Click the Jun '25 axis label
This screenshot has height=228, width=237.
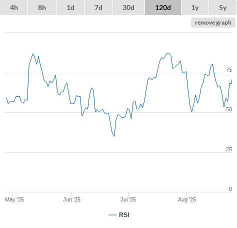71,199
